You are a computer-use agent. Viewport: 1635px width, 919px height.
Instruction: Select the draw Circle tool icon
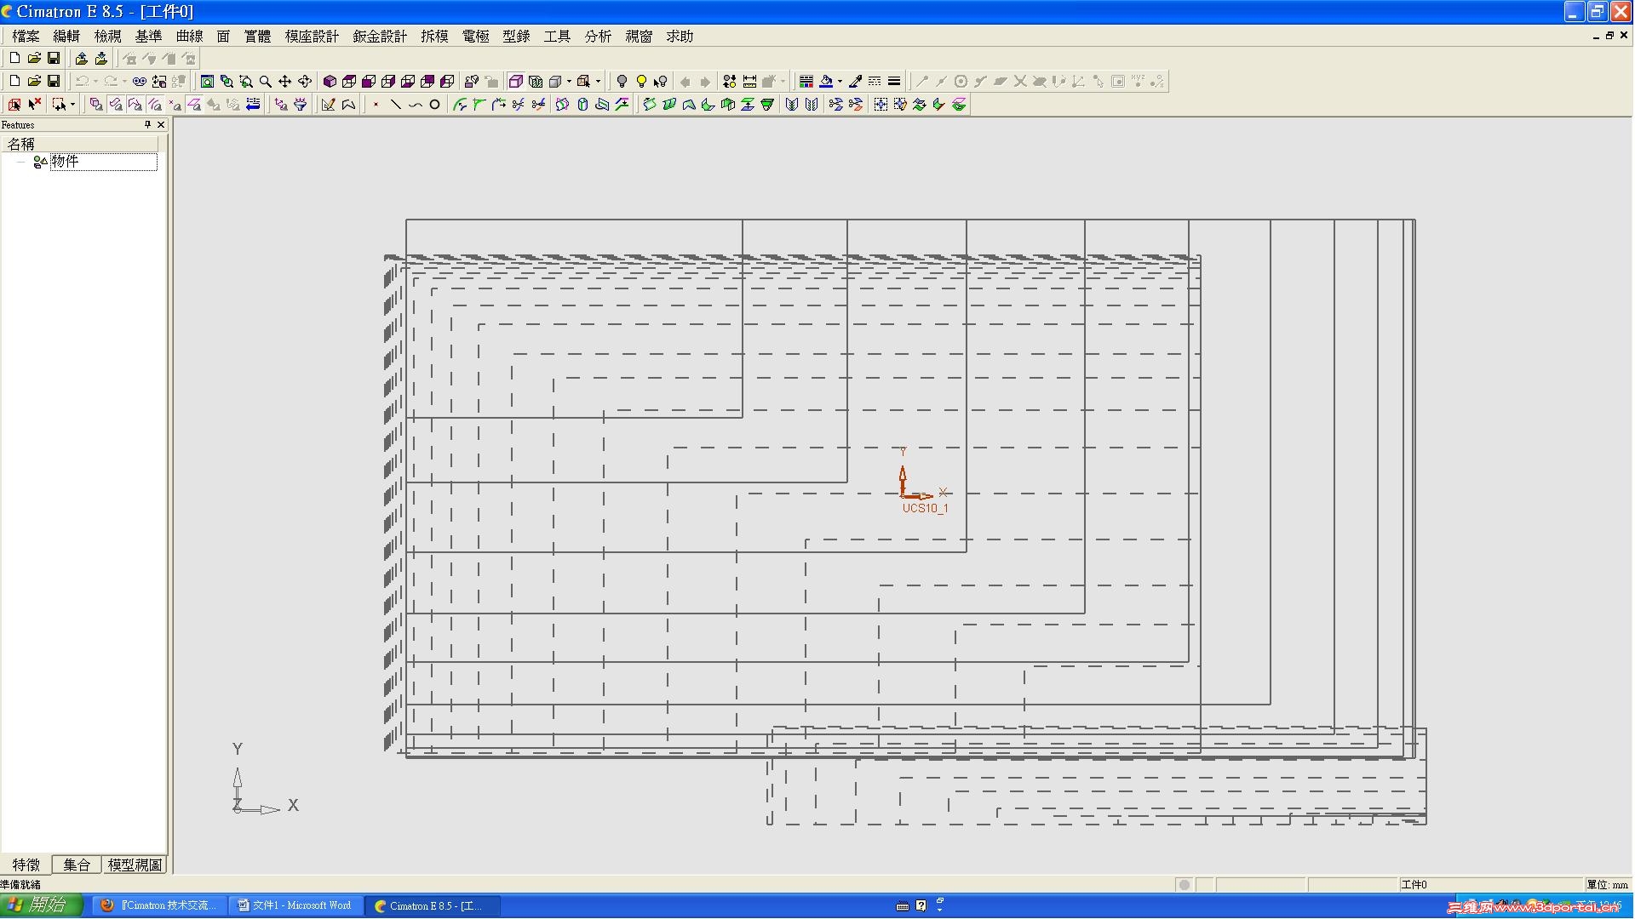click(434, 105)
